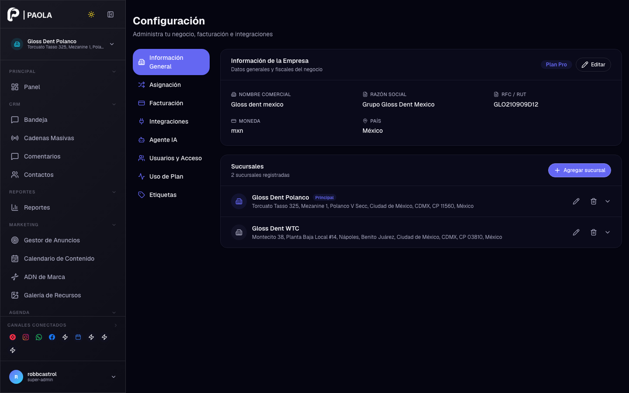The height and width of the screenshot is (393, 629).
Task: Expand the Gloss Dent Polanco branch details
Action: (608, 201)
